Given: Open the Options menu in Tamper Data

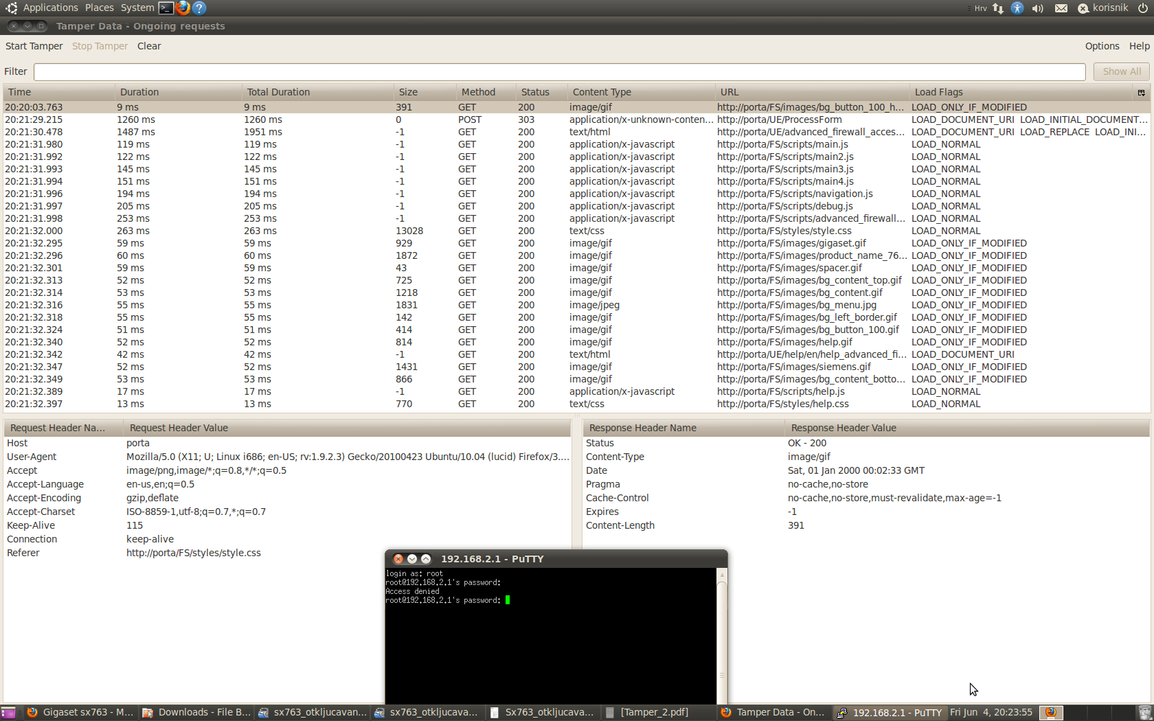Looking at the screenshot, I should [1102, 46].
